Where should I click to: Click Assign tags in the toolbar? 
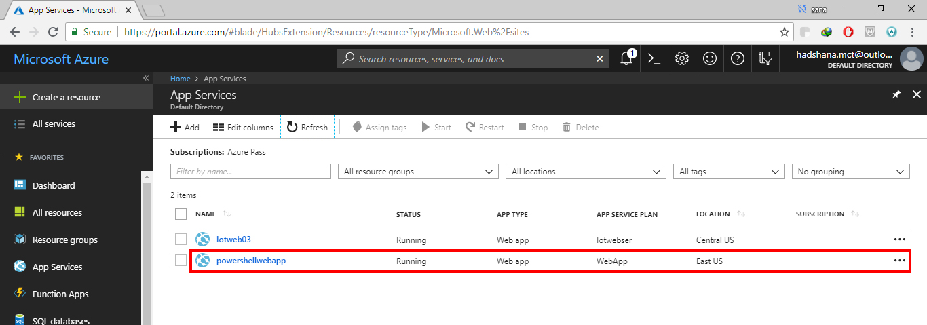pos(379,127)
